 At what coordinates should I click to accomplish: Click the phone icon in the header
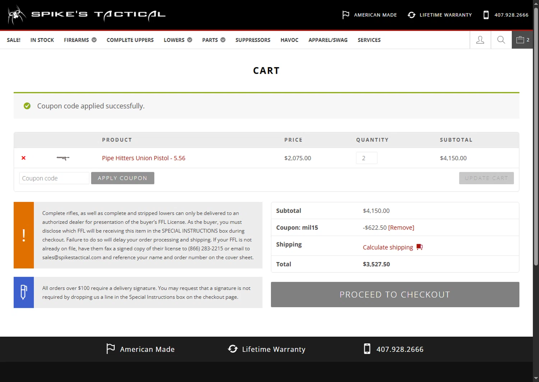486,15
